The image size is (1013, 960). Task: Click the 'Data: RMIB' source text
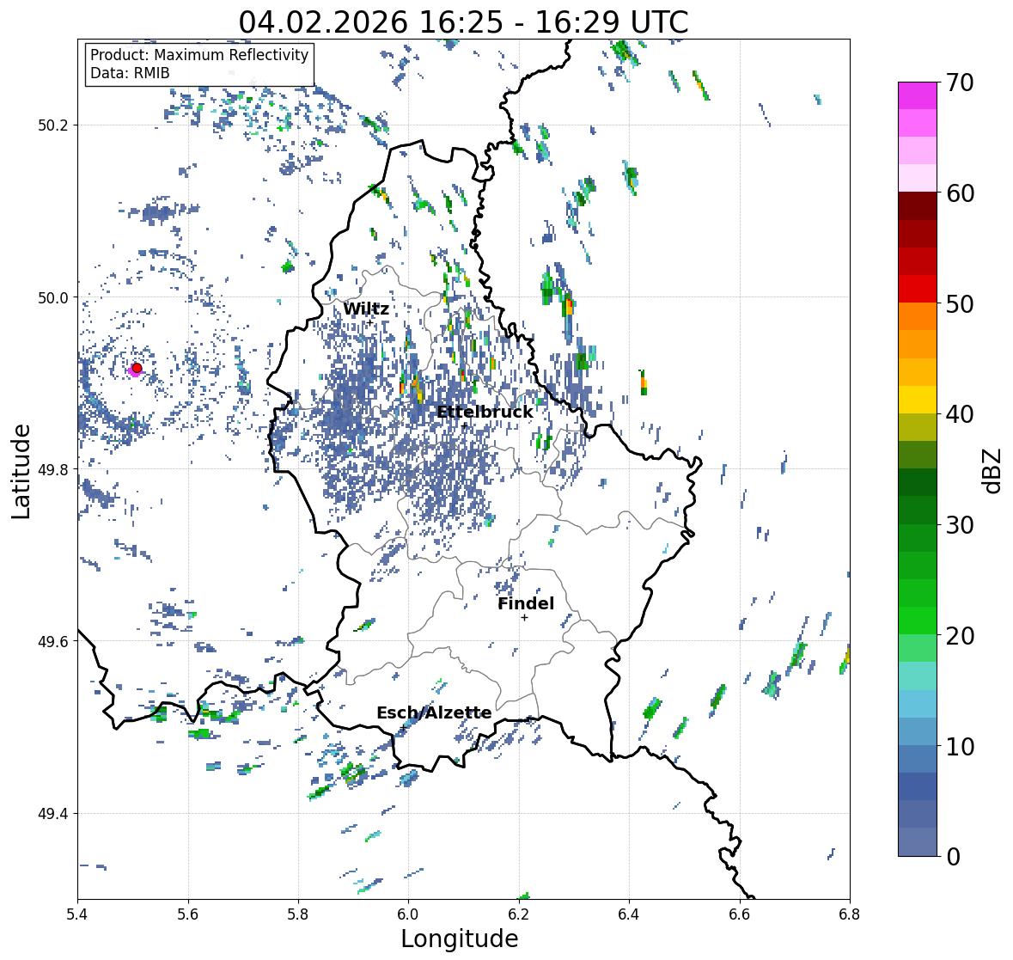coord(130,73)
